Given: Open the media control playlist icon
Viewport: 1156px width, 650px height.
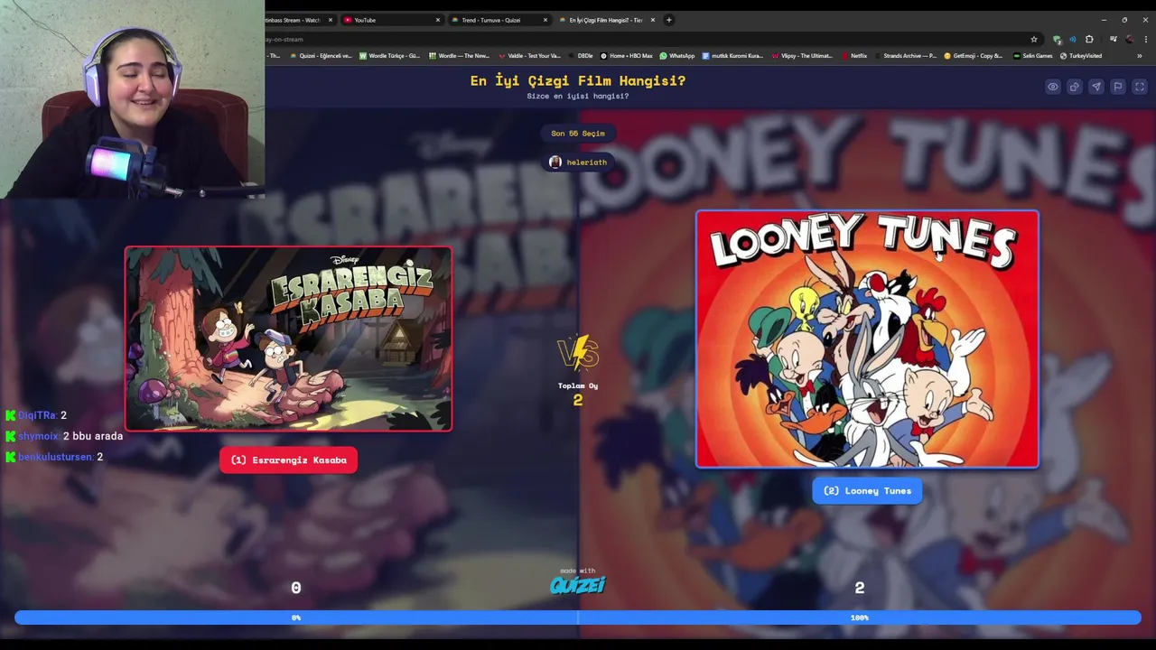Looking at the screenshot, I should click(x=1113, y=39).
